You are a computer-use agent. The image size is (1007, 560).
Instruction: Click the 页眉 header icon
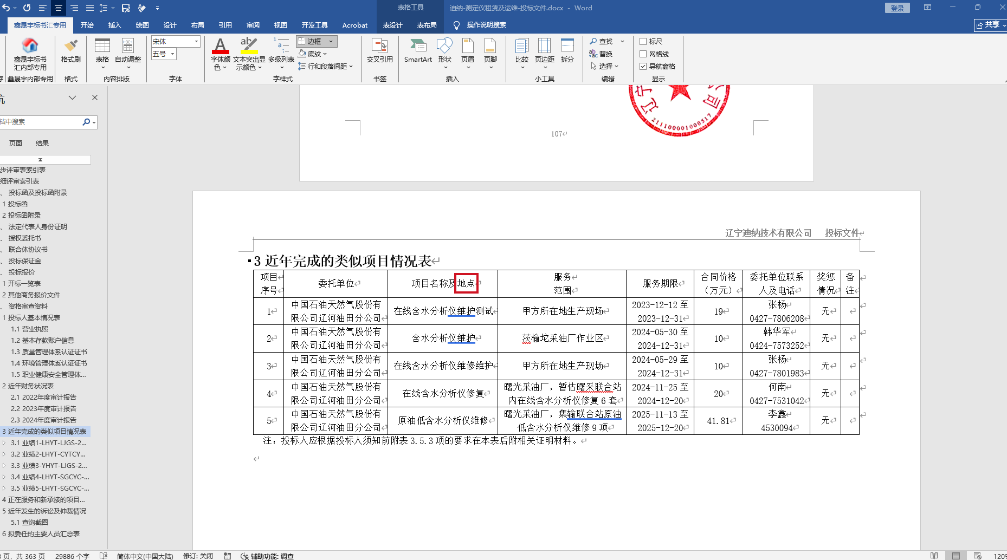[x=467, y=54]
